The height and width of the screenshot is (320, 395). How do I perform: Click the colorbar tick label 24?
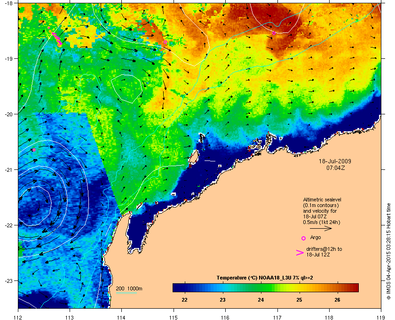coord(261,300)
